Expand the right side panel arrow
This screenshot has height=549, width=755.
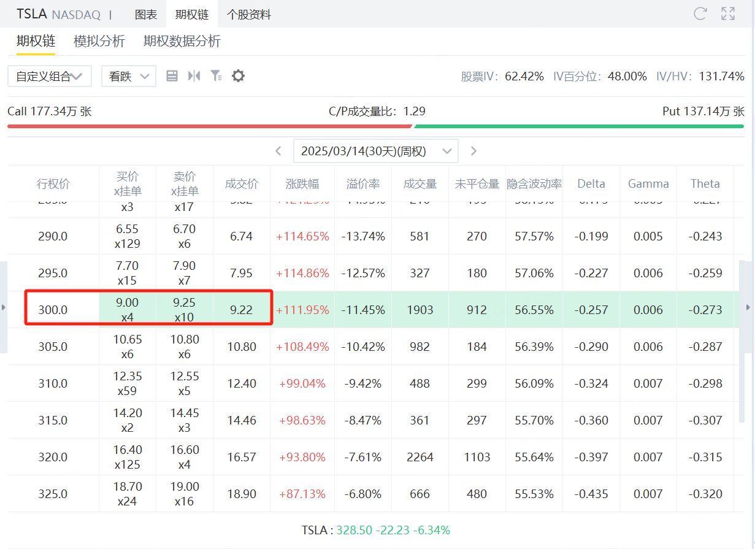pos(748,307)
